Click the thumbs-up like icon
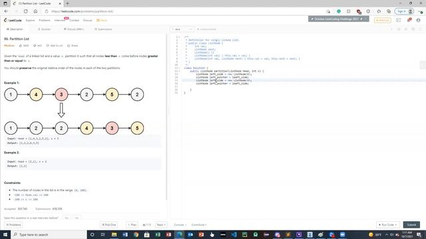 (x=21, y=46)
